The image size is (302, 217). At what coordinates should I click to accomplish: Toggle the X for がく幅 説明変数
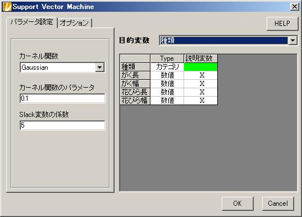tap(200, 84)
